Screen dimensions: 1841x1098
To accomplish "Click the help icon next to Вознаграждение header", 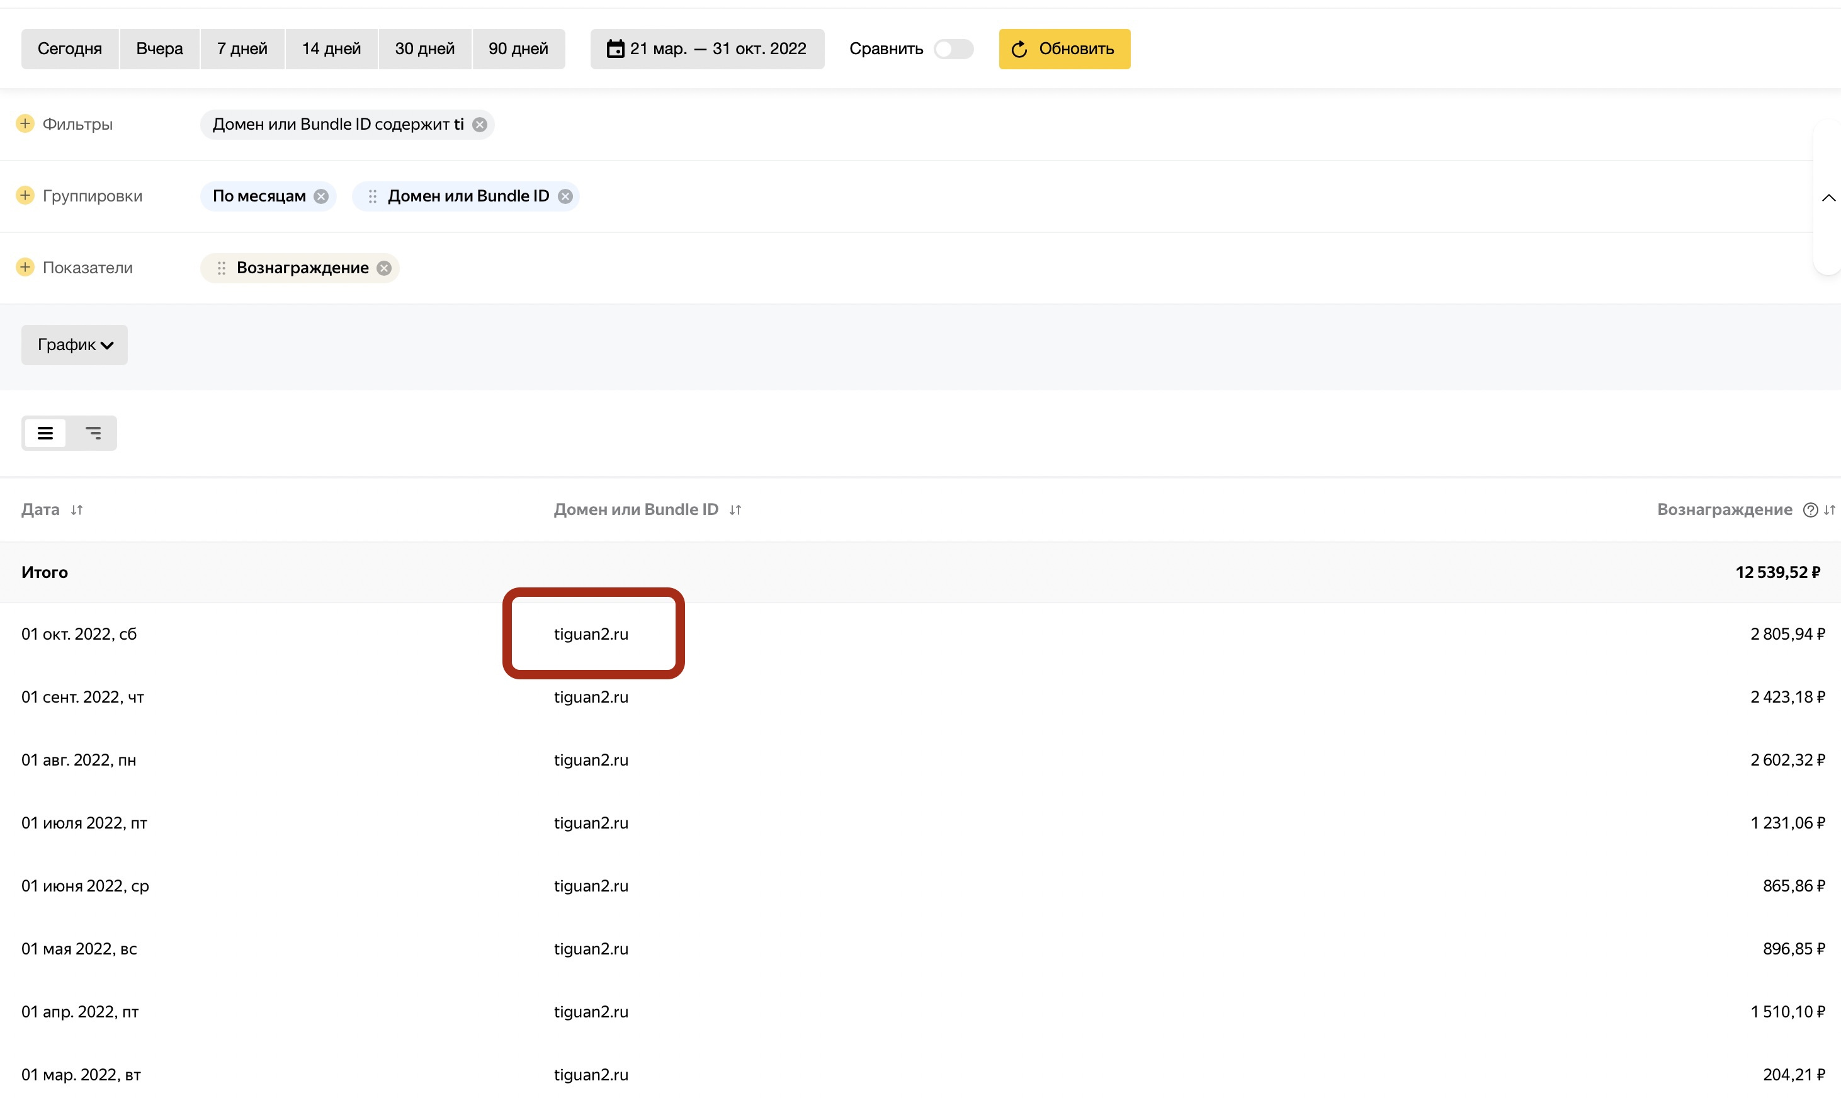I will click(1810, 510).
